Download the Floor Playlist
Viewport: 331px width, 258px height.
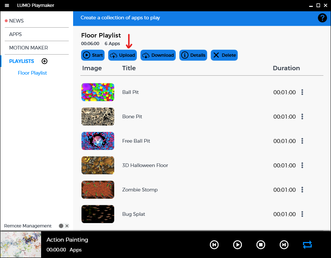pyautogui.click(x=158, y=55)
